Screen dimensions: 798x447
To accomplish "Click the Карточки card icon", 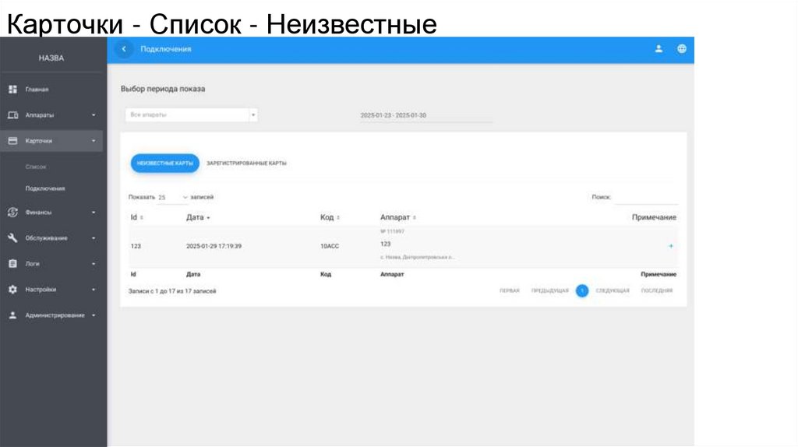I will [x=12, y=141].
